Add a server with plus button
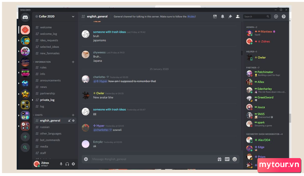 point(25,137)
